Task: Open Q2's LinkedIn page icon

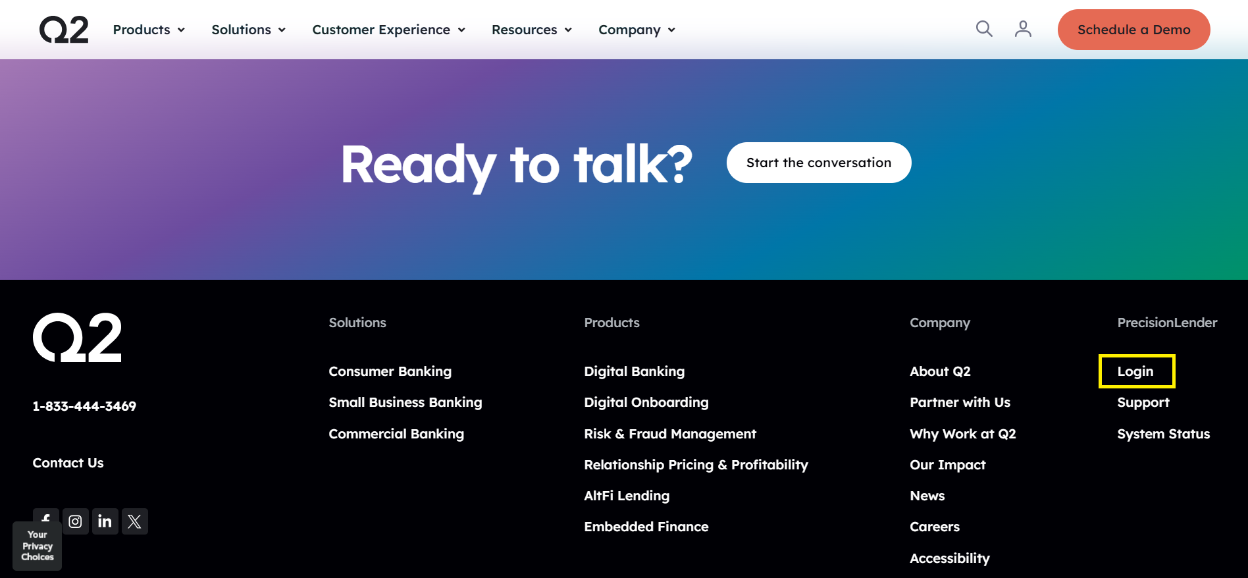Action: tap(105, 521)
